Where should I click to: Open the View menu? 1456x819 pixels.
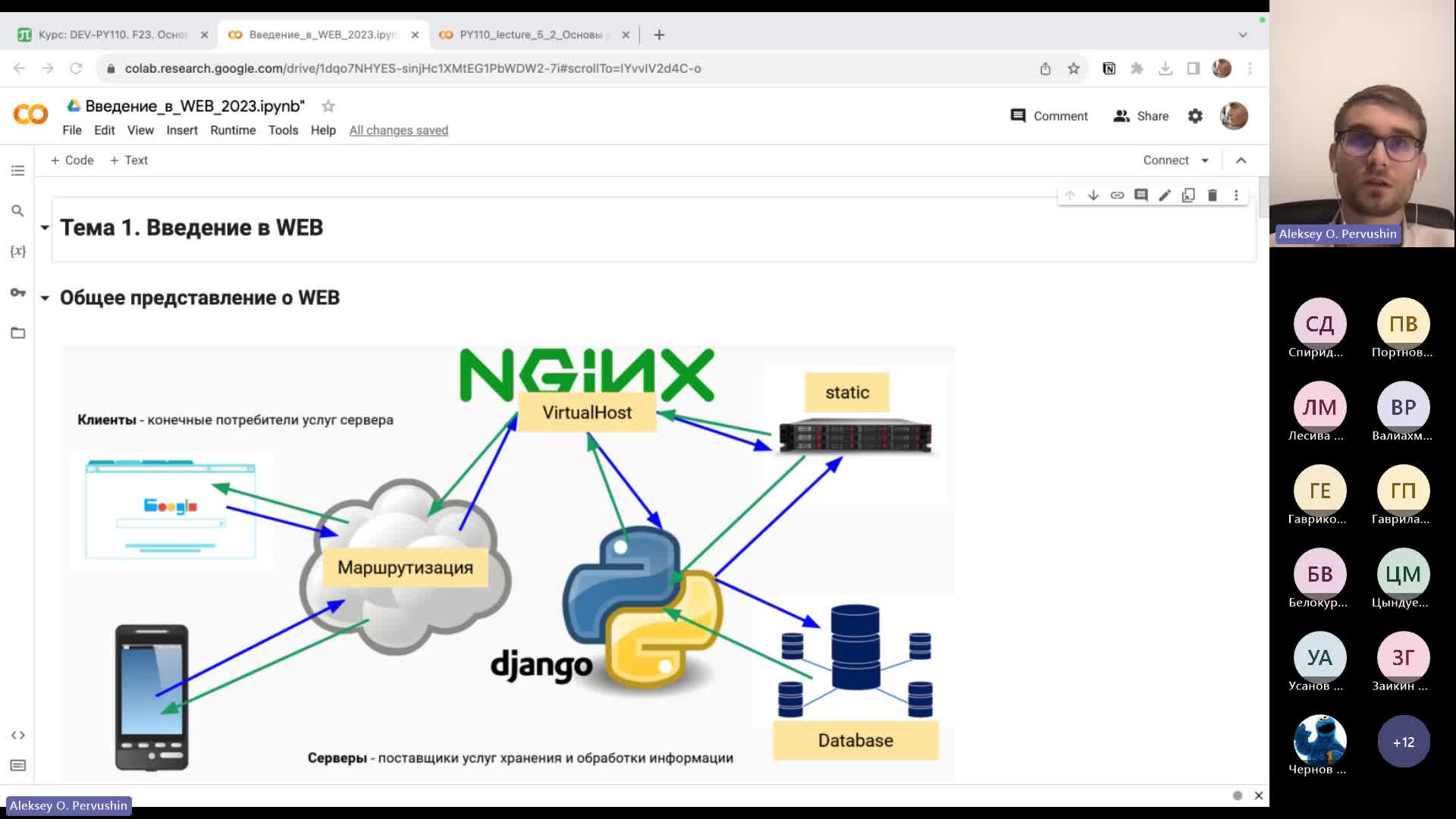tap(140, 130)
